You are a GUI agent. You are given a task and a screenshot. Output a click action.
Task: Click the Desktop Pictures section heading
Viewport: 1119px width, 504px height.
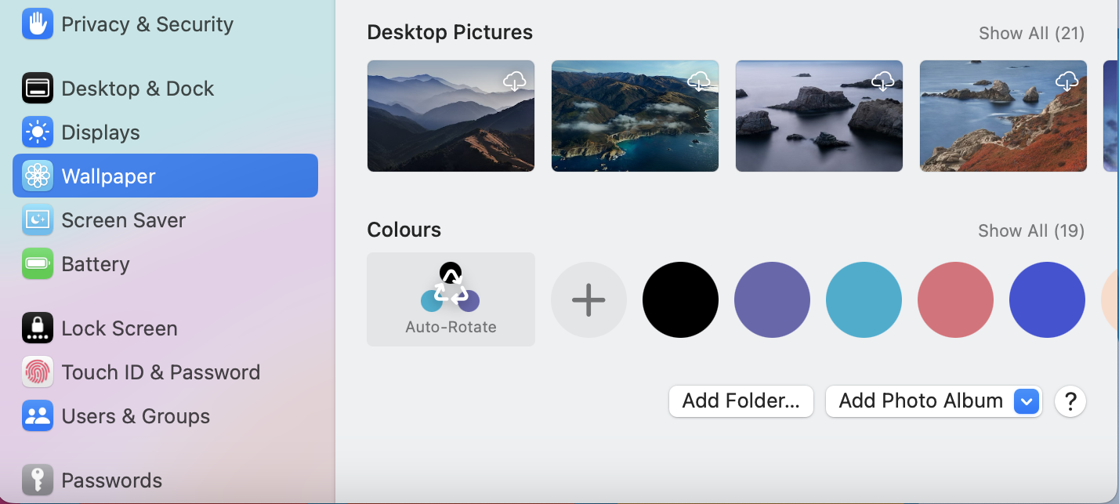[450, 32]
